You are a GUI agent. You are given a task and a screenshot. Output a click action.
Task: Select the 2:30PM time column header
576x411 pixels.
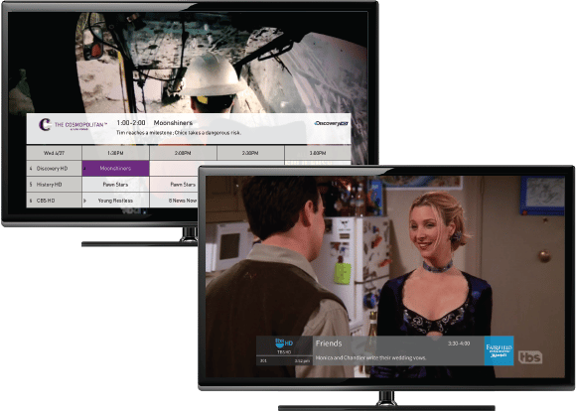tap(250, 153)
